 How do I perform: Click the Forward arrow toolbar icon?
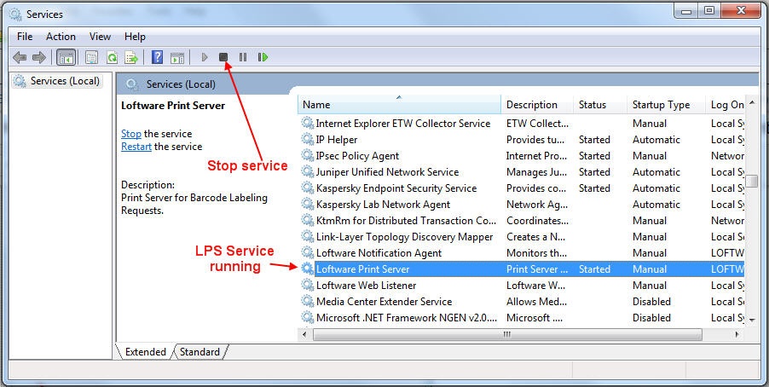(x=38, y=57)
